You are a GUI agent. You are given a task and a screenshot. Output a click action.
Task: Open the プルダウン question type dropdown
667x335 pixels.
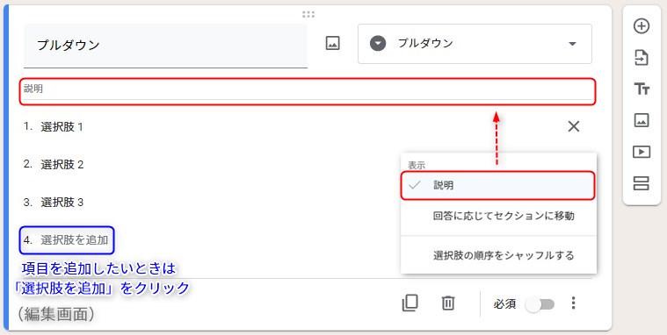point(475,44)
